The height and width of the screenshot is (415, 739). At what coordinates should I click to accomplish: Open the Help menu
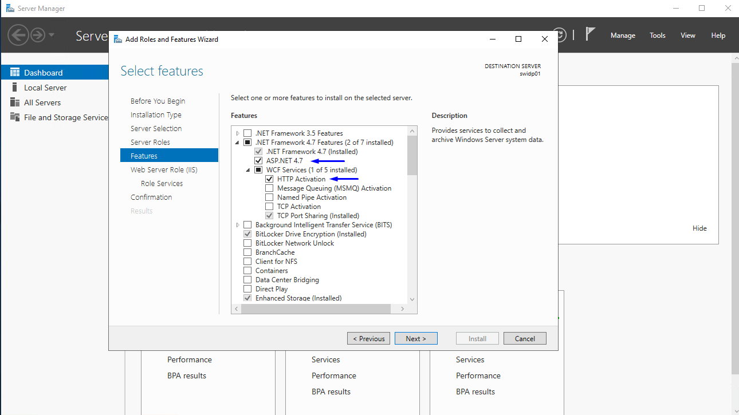coord(718,35)
